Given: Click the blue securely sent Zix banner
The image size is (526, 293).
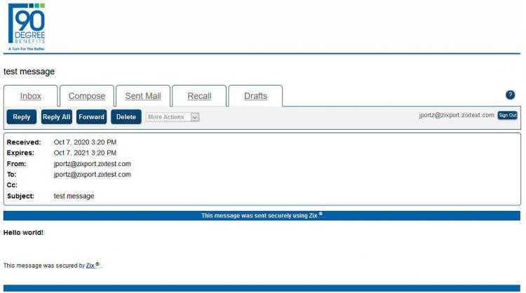Looking at the screenshot, I should [x=262, y=215].
